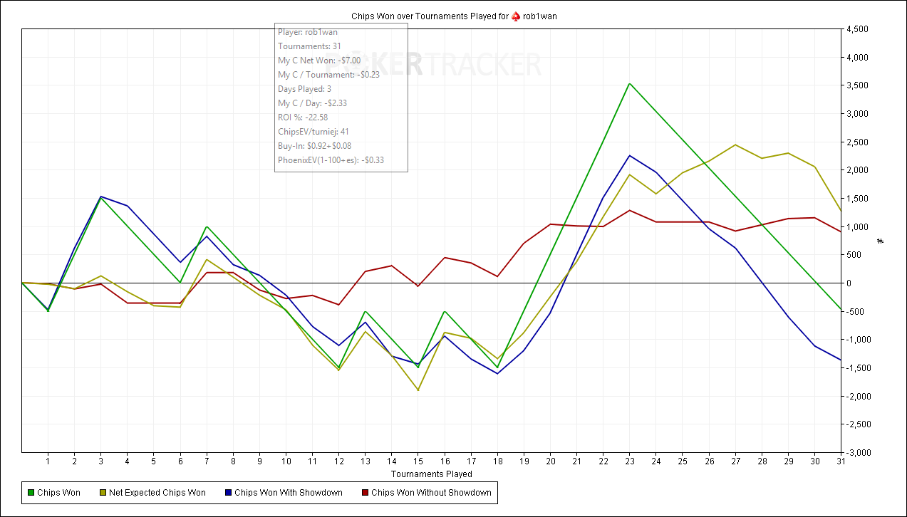Toggle the Chips Won Without Showdown legend label
Screen dimensions: 907x517
pos(431,493)
